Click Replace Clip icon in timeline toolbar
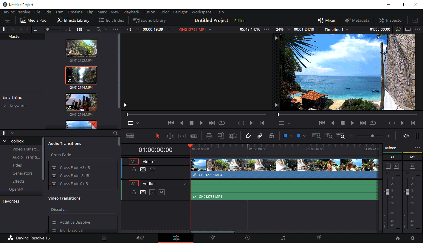 (233, 136)
